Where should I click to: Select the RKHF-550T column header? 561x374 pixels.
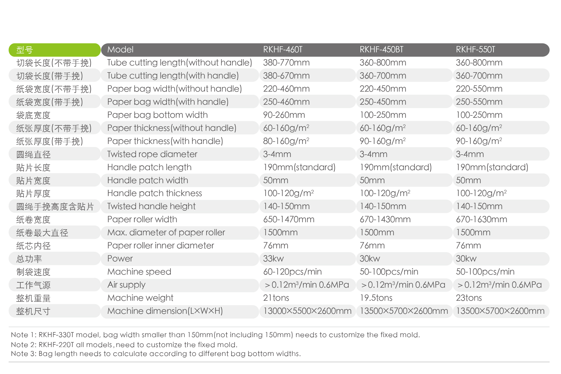(x=475, y=49)
